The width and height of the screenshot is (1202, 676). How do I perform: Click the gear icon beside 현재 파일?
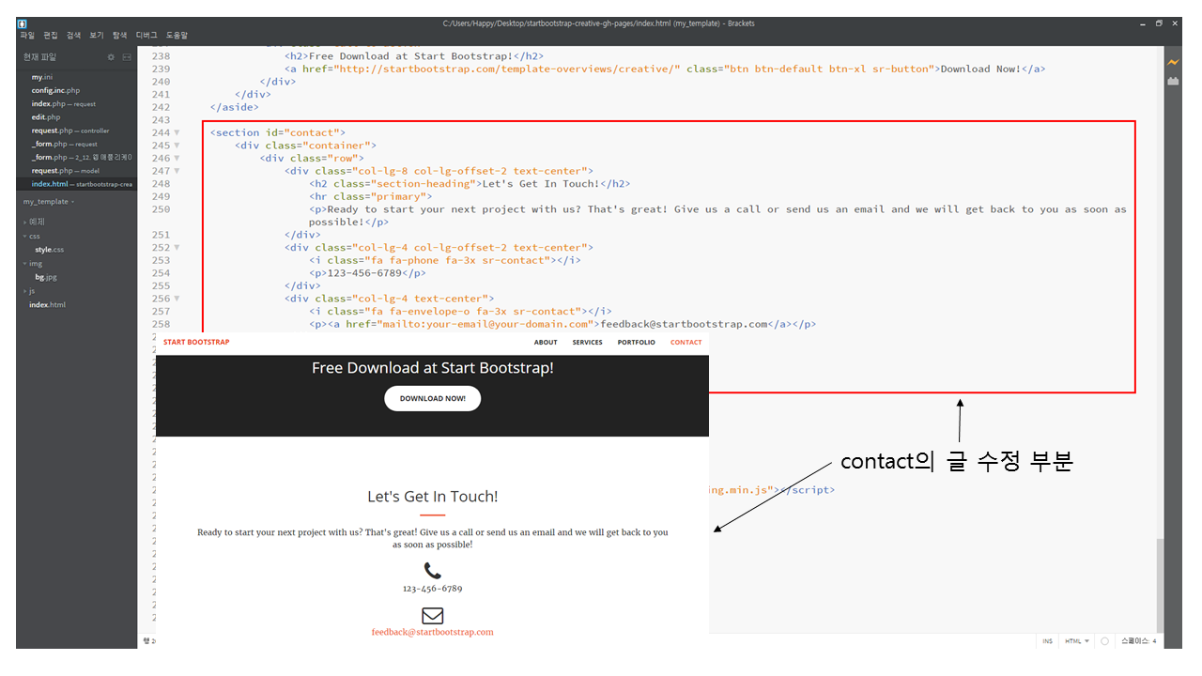pyautogui.click(x=111, y=57)
